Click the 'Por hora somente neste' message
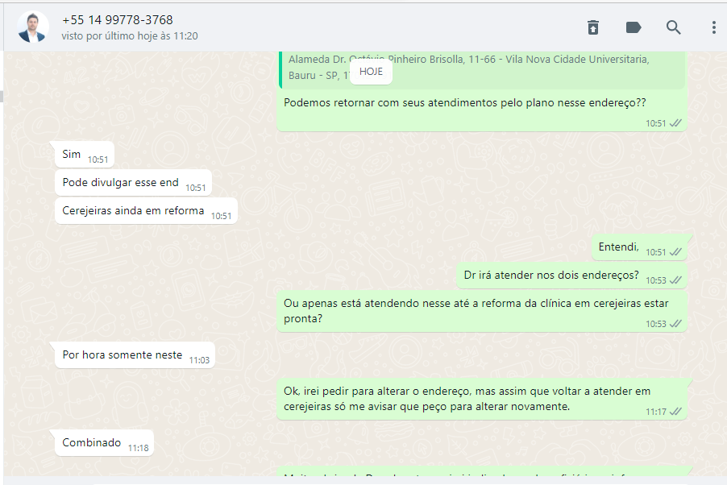 135,355
